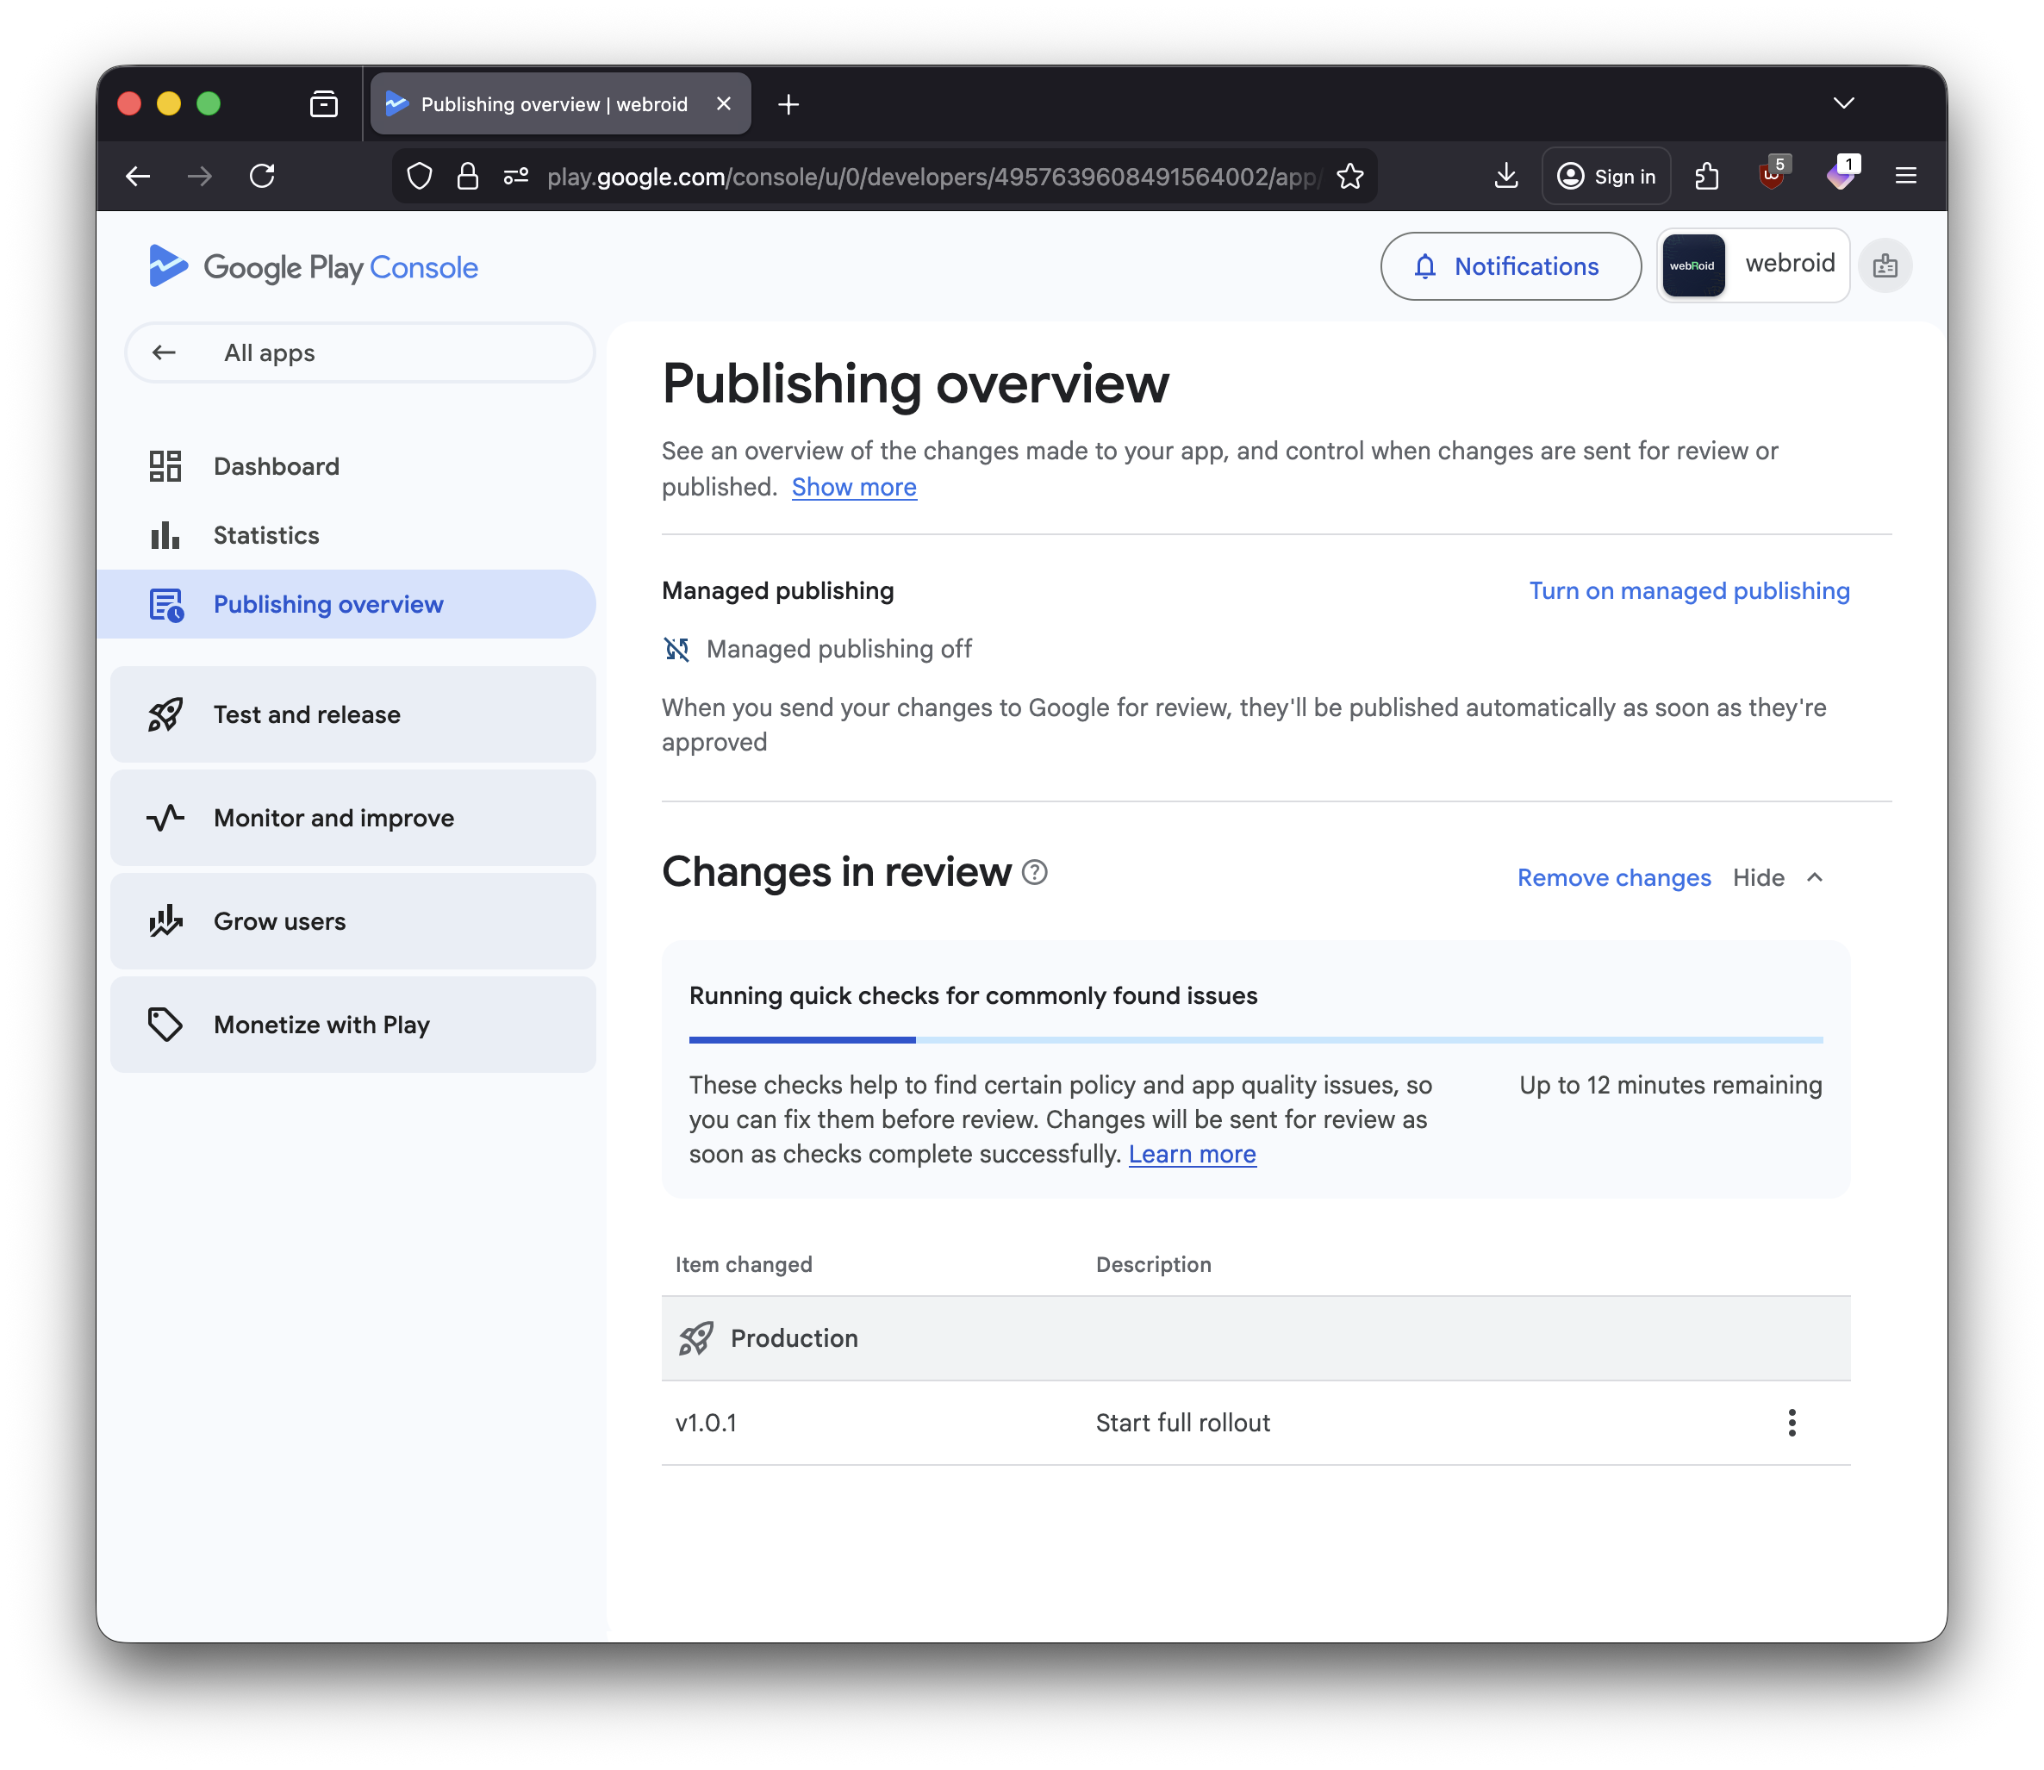Expand the Test and release section
Screen dimensions: 2044x1770
(x=353, y=714)
